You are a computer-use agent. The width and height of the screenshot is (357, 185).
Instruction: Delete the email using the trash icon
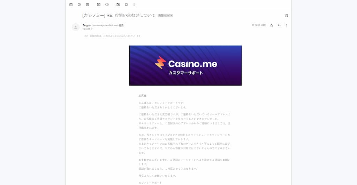click(88, 5)
